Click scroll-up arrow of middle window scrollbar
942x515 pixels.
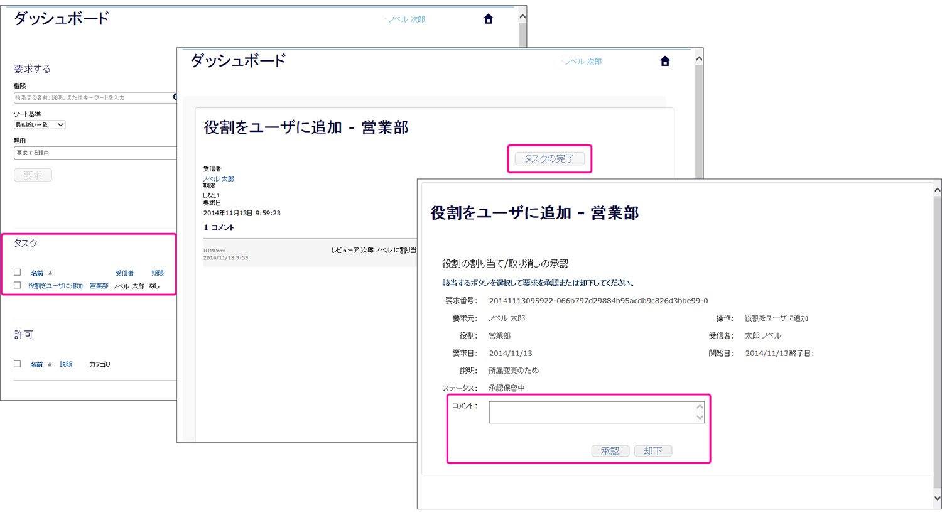point(699,59)
